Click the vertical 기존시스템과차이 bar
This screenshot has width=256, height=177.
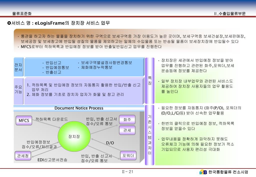tap(150, 135)
